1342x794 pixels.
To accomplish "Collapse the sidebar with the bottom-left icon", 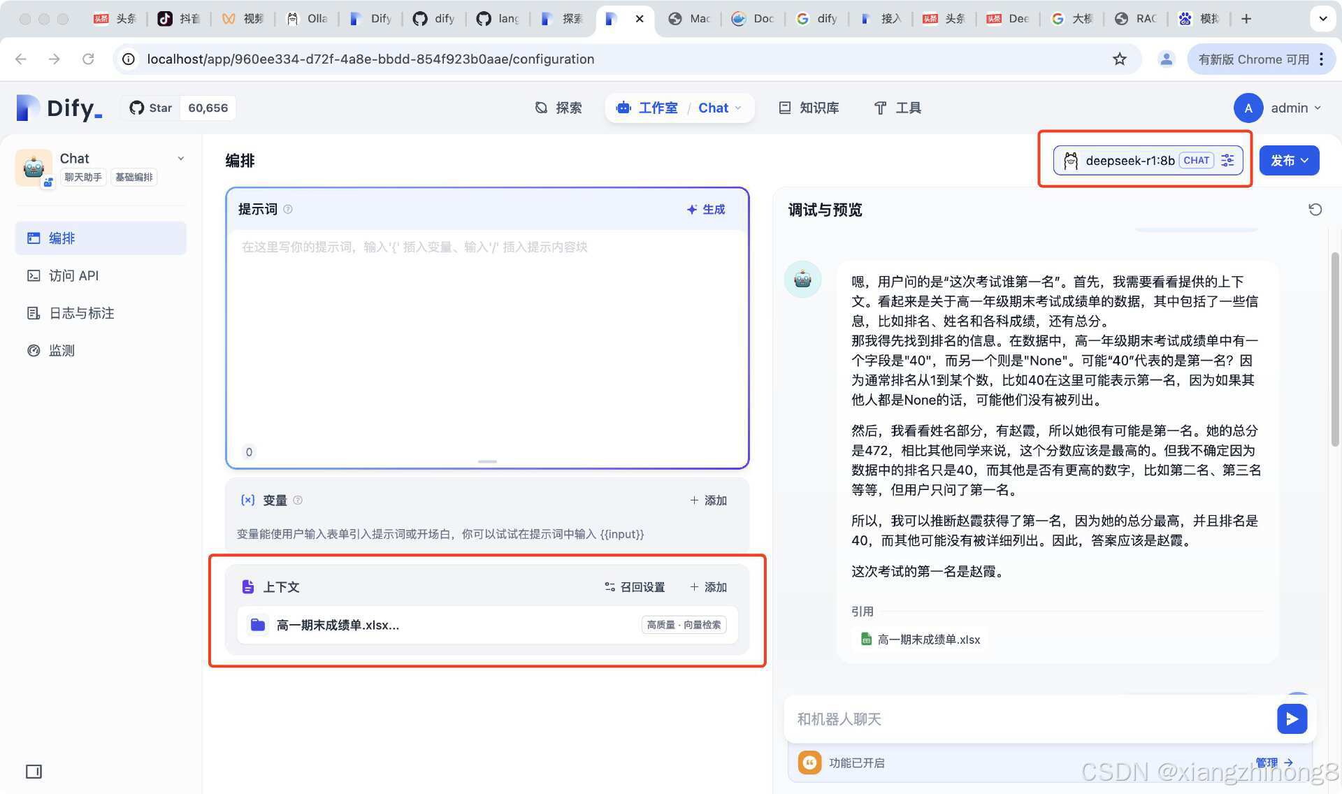I will [x=34, y=772].
